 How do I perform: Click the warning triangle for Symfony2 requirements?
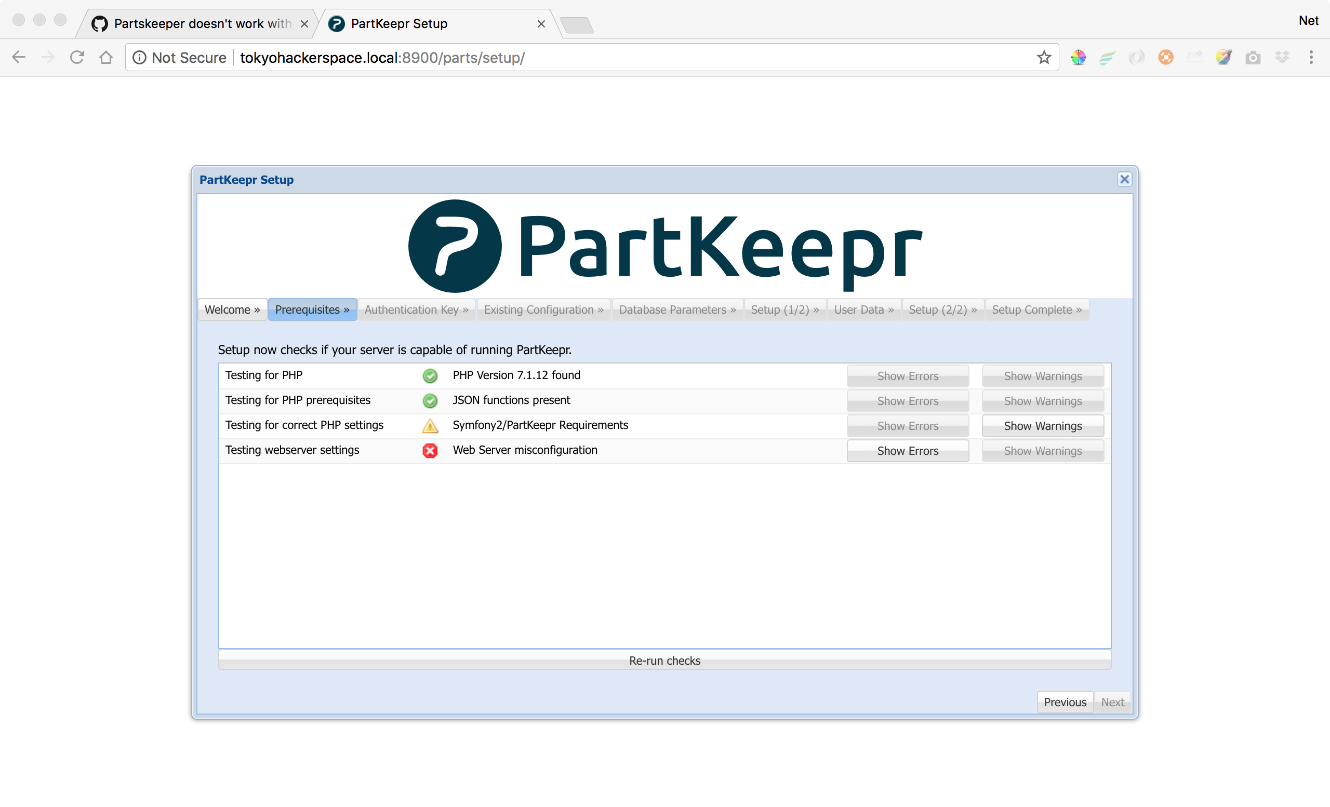(x=430, y=426)
